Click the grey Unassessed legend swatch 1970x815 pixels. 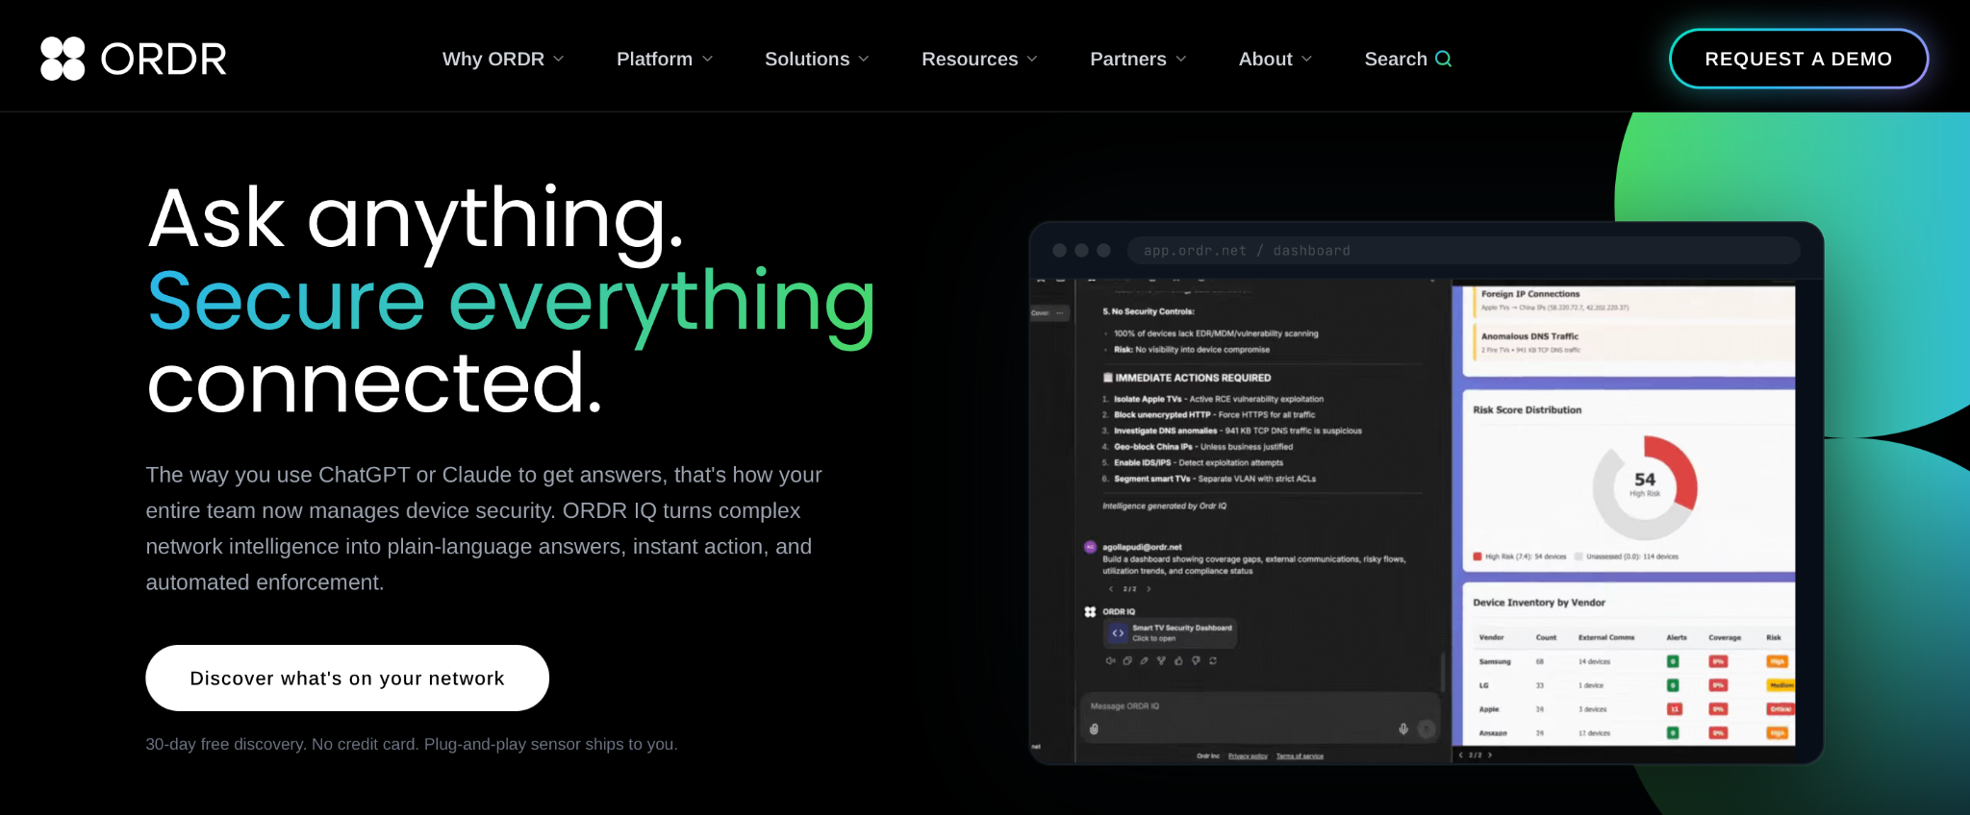pos(1579,556)
